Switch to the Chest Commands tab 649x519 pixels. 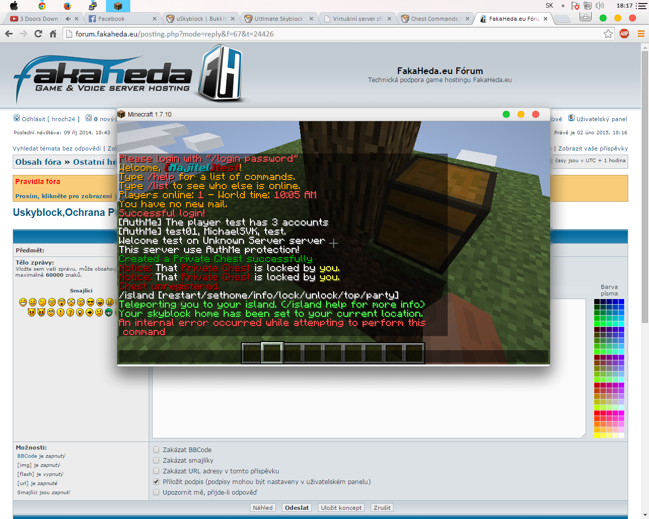pos(434,19)
